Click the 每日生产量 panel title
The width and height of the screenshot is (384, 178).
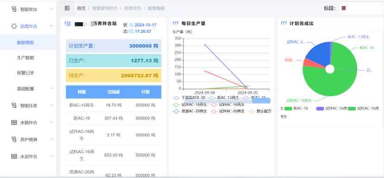point(193,24)
